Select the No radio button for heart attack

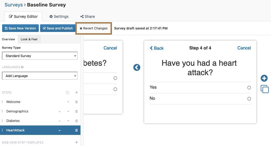(x=249, y=99)
